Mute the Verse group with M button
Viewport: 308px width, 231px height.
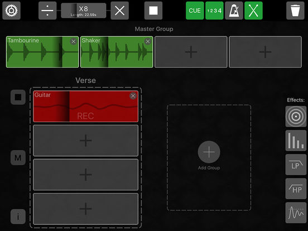18,158
